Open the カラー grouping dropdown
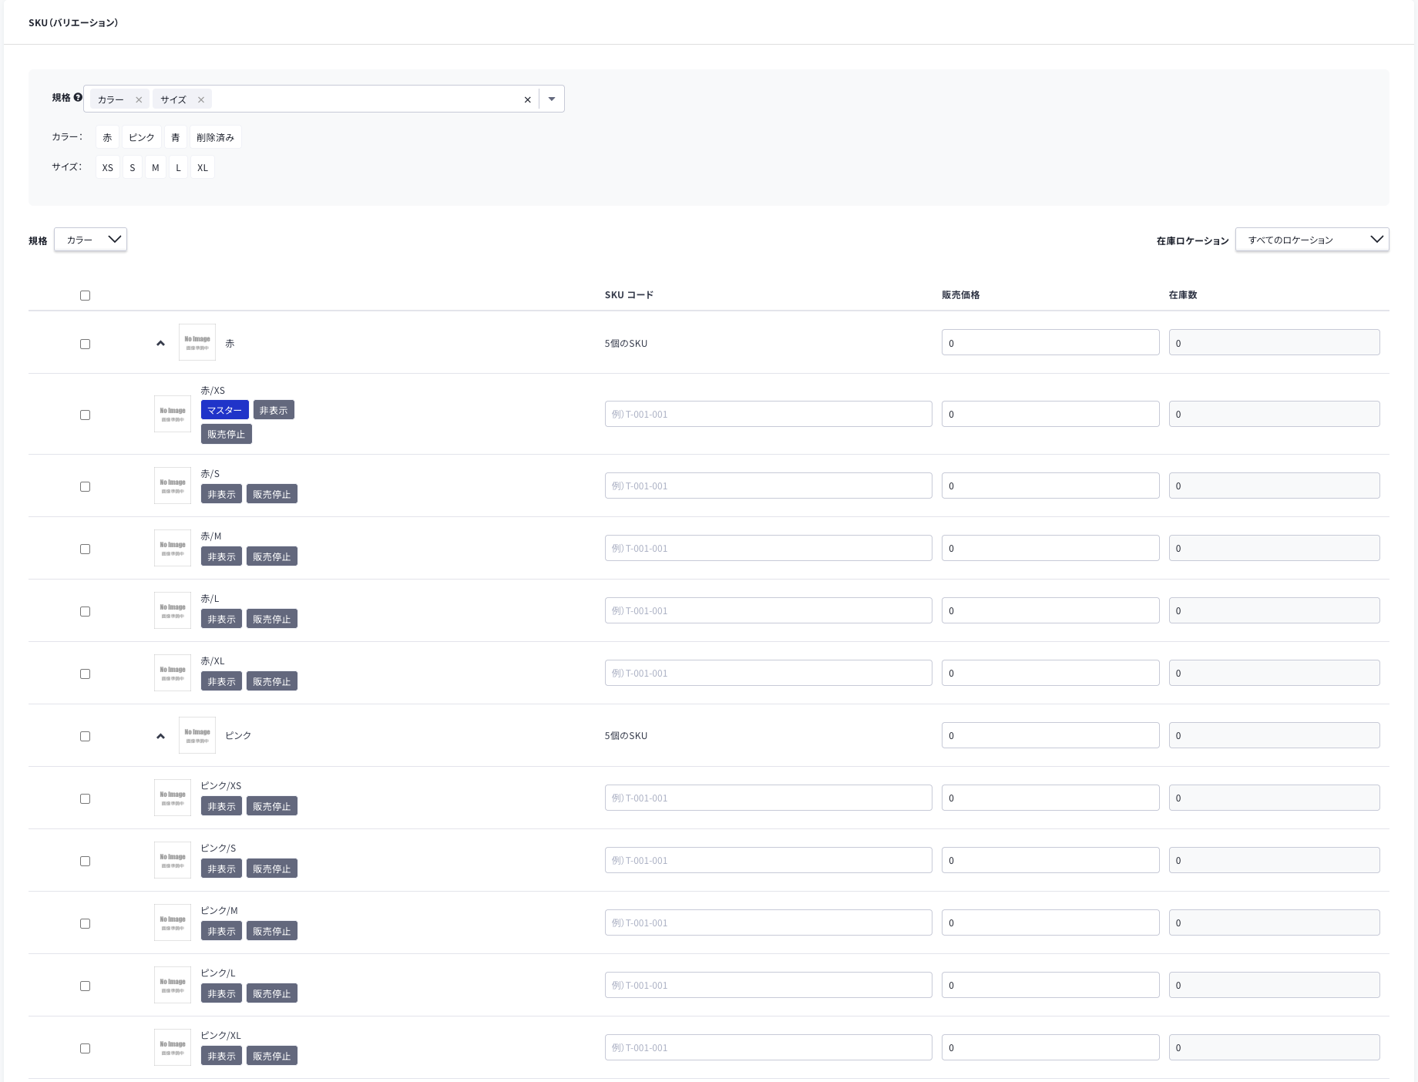This screenshot has width=1418, height=1082. pyautogui.click(x=91, y=240)
